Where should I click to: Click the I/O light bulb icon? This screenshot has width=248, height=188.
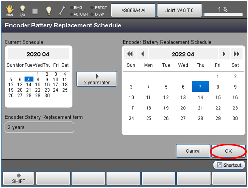(x=22, y=11)
